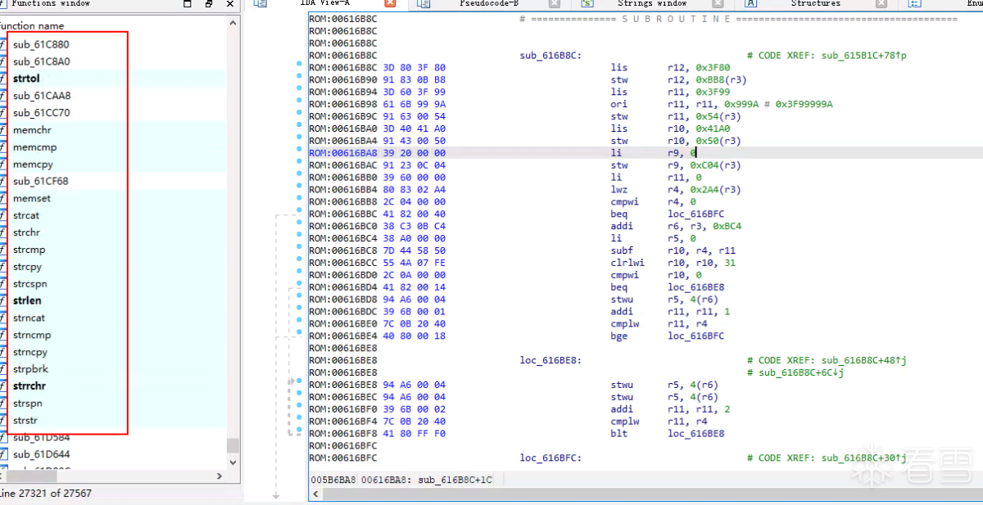
Task: Select strpbrk in the functions list
Action: pos(30,369)
